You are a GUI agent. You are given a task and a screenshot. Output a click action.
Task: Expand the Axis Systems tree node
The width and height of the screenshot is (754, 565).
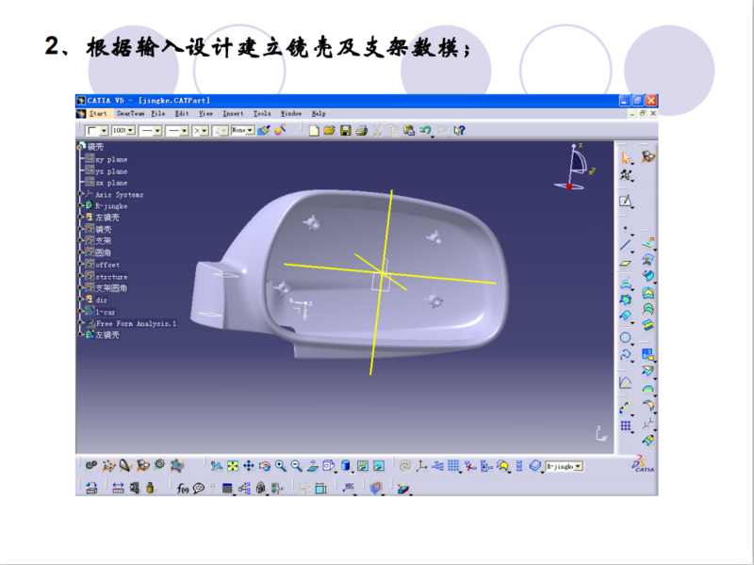(x=83, y=194)
